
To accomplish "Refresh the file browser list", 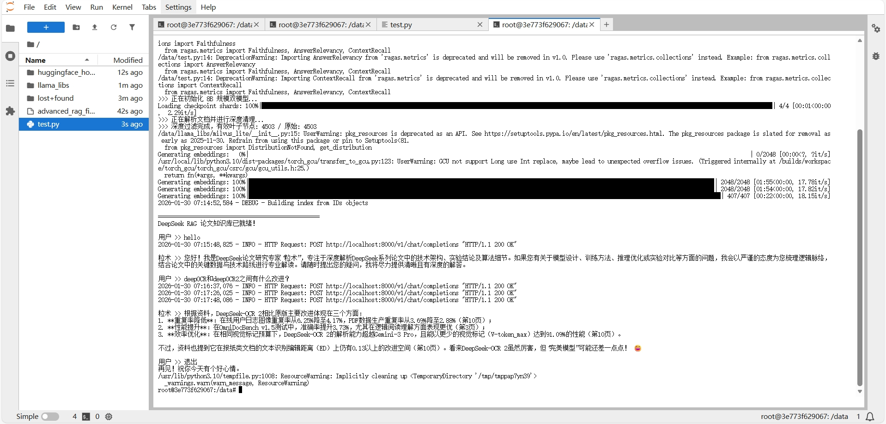I will click(114, 27).
